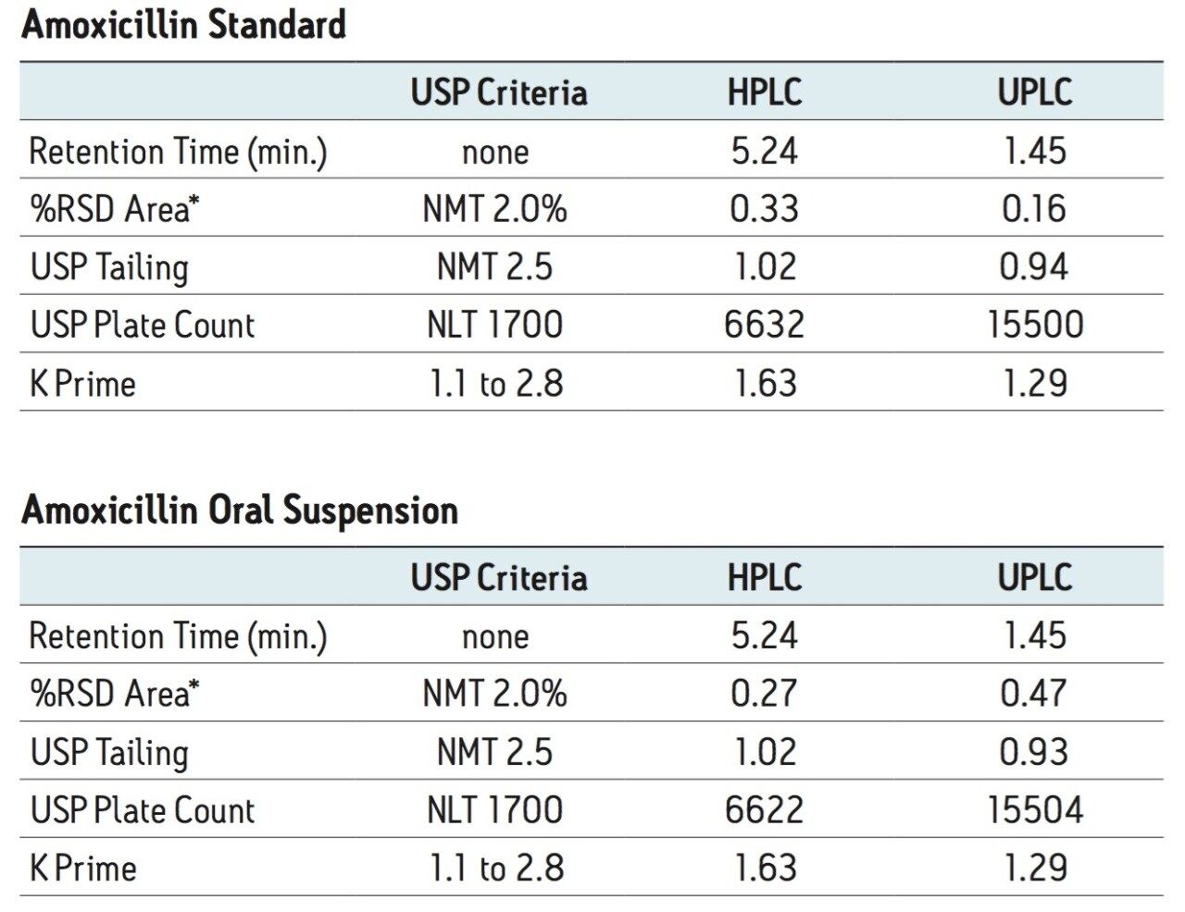This screenshot has width=1185, height=912.
Task: Click UPLC column header in Amoxicillin Standard table
Action: (x=1034, y=92)
